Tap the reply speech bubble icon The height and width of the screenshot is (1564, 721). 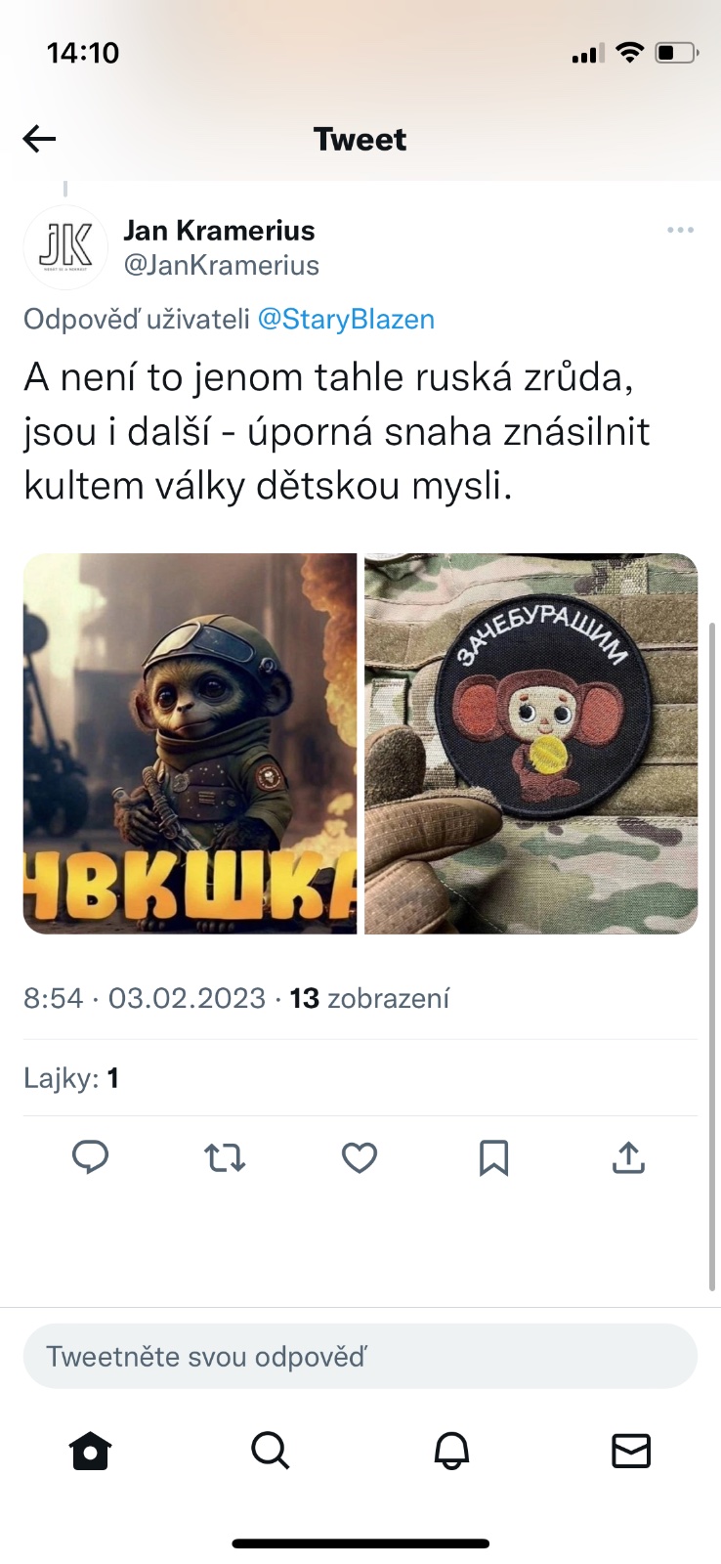coord(91,1157)
